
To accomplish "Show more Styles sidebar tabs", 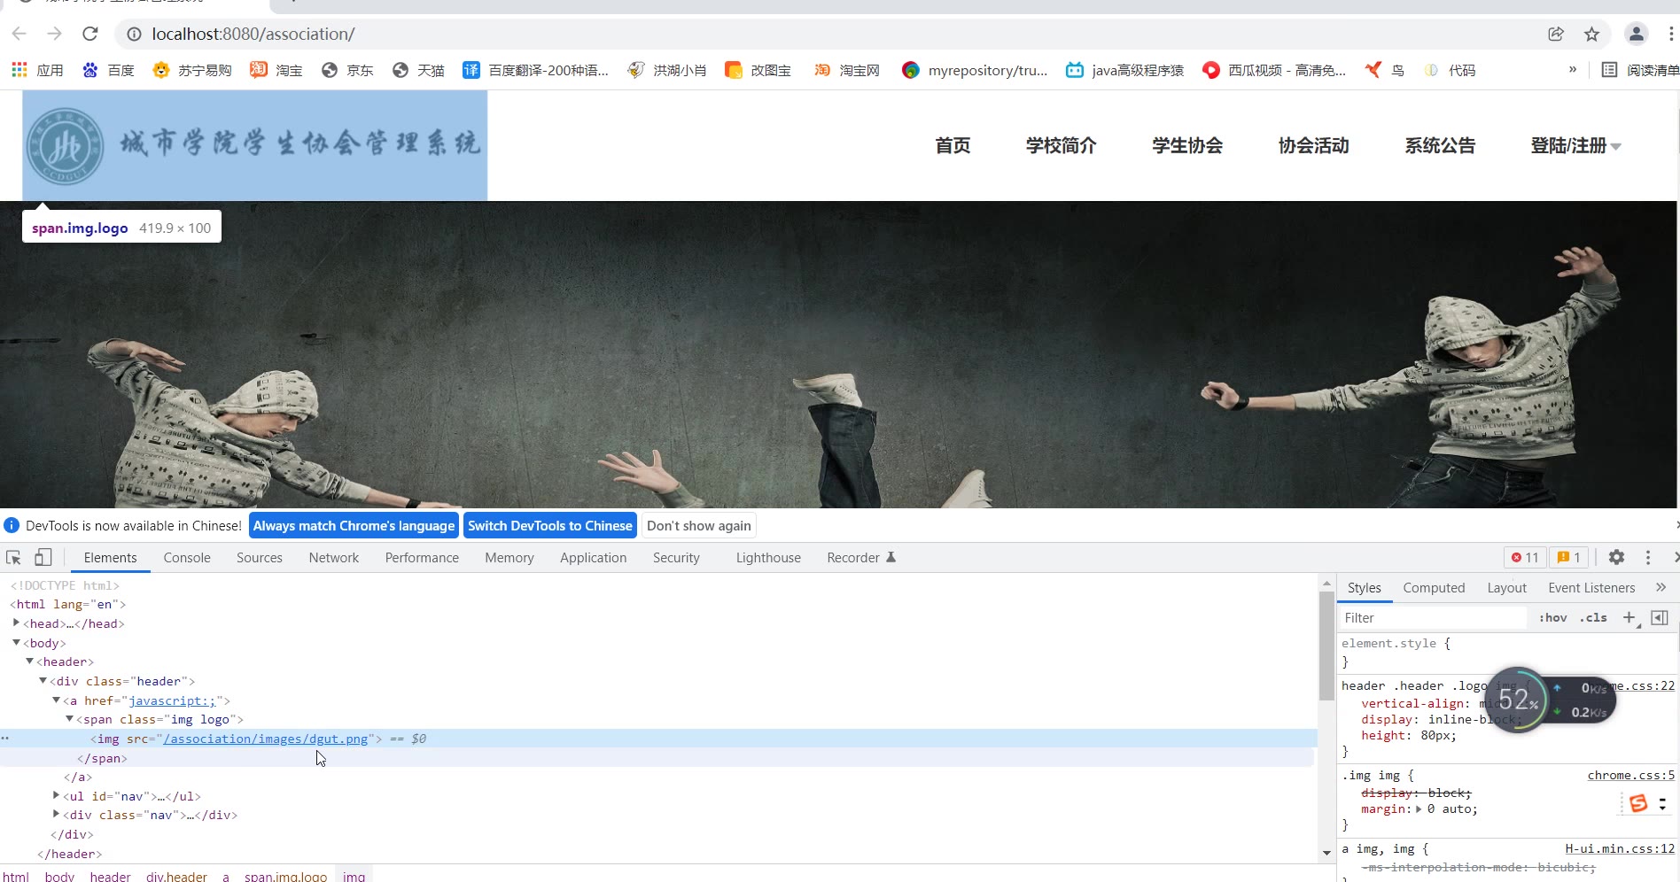I will [x=1661, y=587].
